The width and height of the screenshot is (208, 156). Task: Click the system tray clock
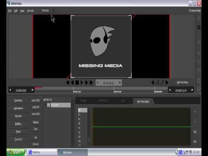(x=196, y=152)
